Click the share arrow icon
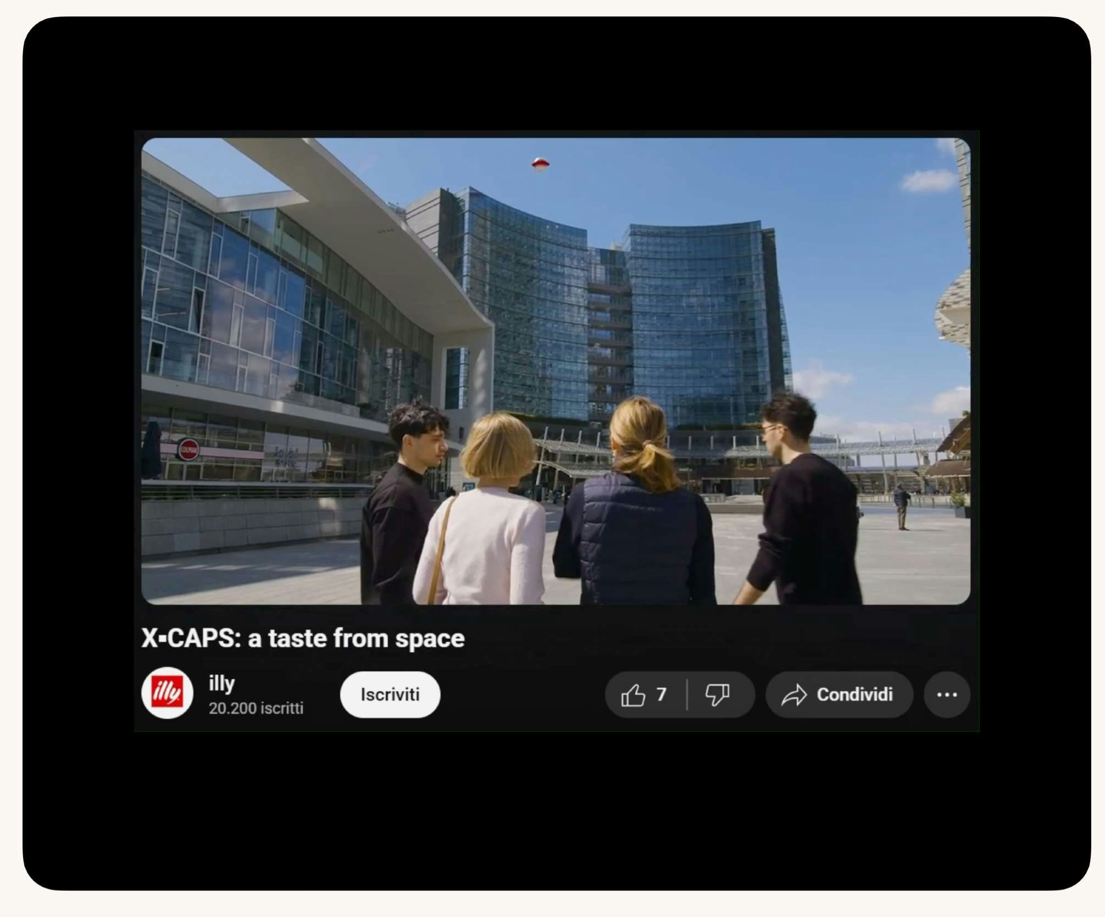This screenshot has height=917, width=1105. click(794, 695)
